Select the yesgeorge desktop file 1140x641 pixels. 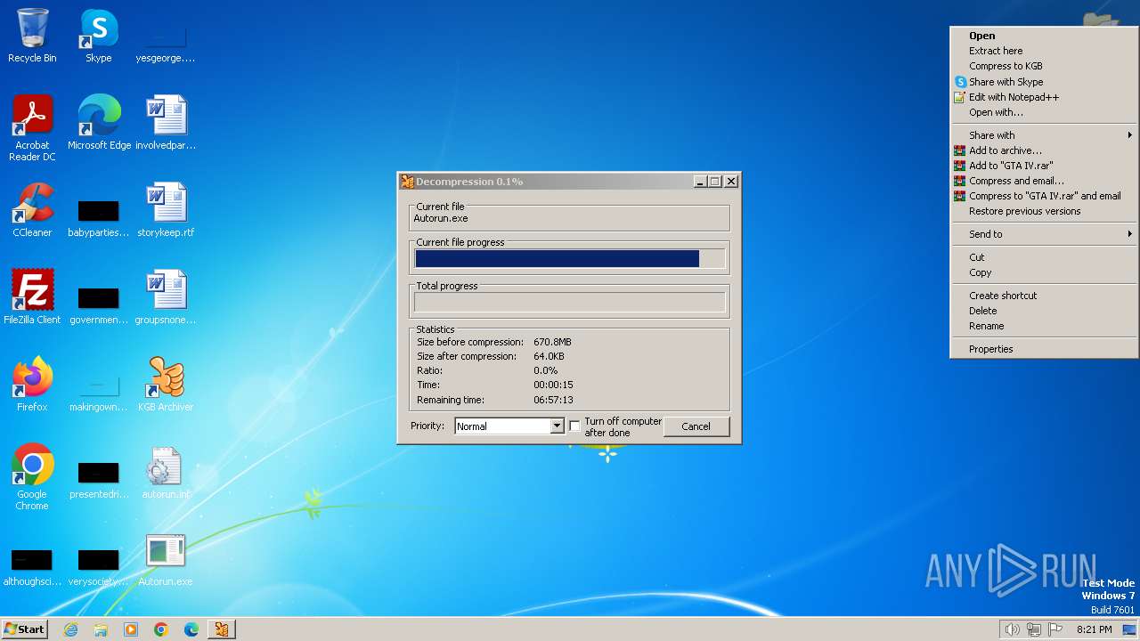(166, 43)
